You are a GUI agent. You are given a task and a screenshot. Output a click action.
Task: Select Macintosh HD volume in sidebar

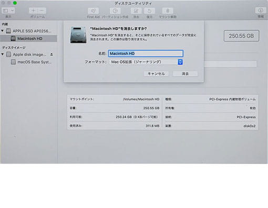pos(28,38)
